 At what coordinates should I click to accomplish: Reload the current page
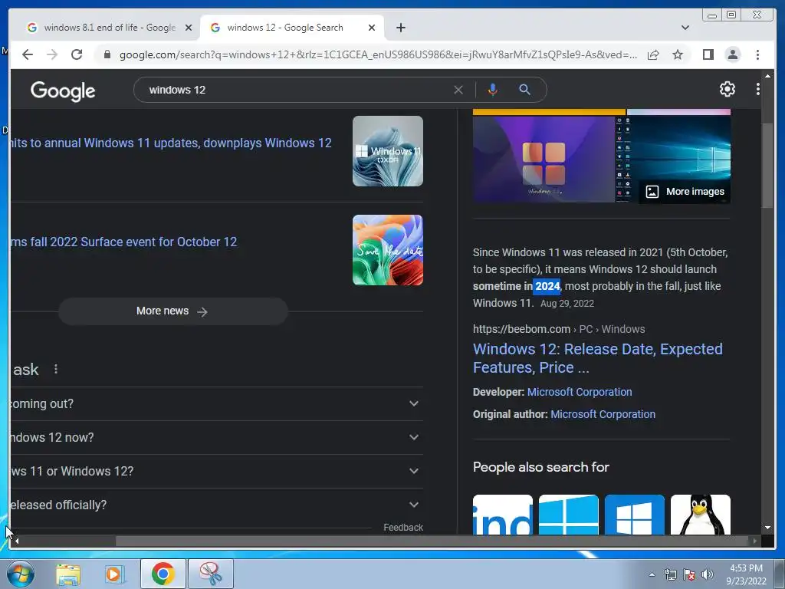pos(77,54)
